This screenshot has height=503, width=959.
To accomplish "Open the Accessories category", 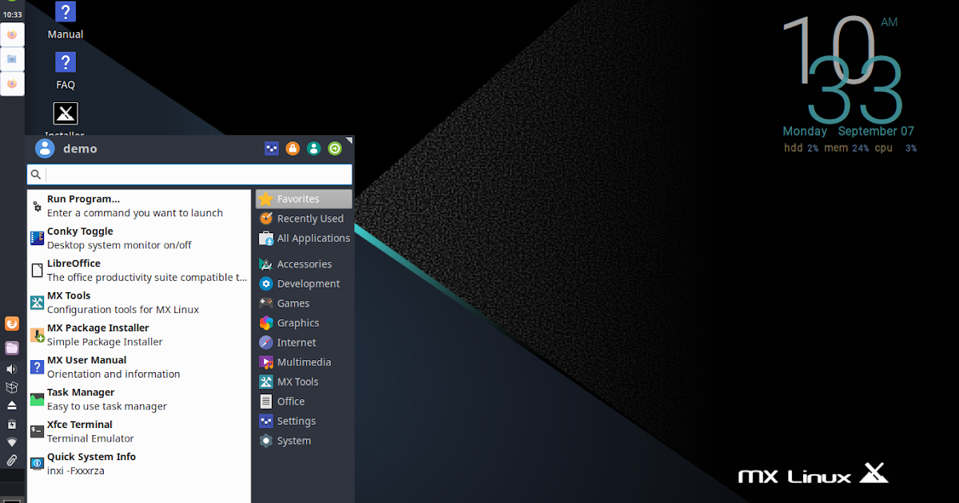I will (304, 264).
